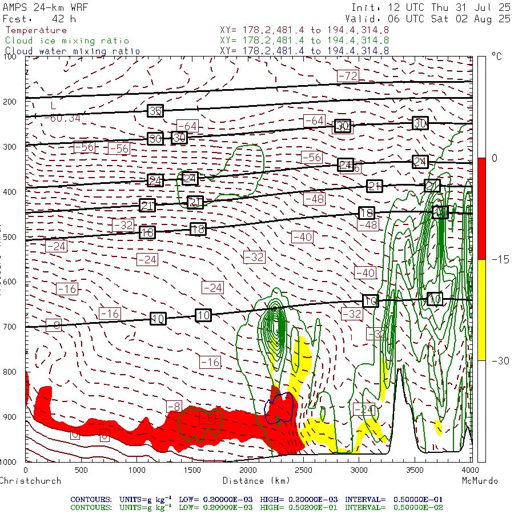This screenshot has width=514, height=514.
Task: Click the "Christchurch" endpoint label
Action: point(30,481)
